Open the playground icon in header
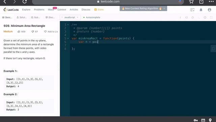This screenshot has height=122, width=216. coord(192,10)
